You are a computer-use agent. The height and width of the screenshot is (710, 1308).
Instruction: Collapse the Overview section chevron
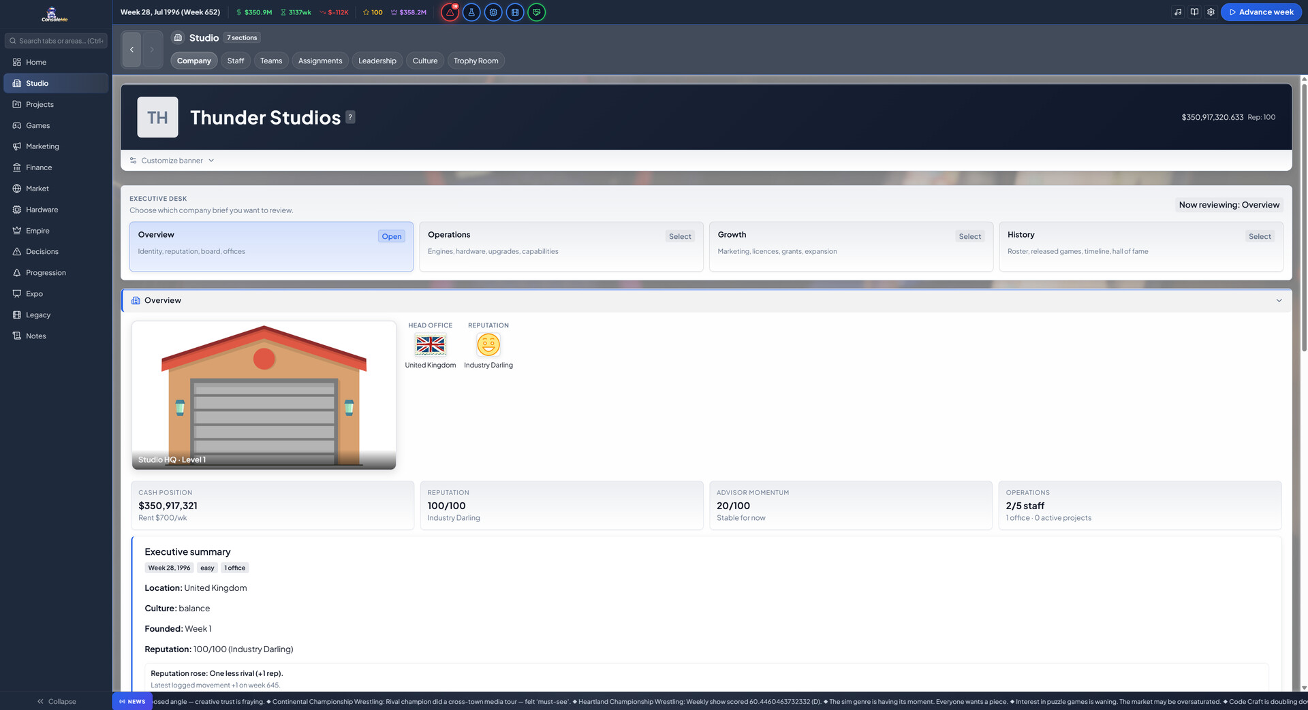tap(1279, 300)
